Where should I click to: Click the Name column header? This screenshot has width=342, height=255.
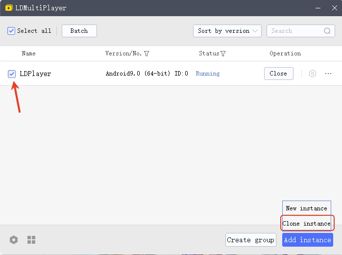[x=28, y=53]
